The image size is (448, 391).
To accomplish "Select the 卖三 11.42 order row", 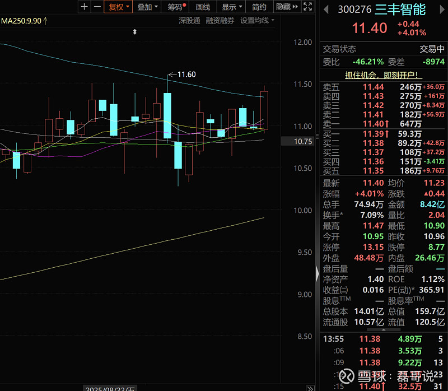I will coord(384,105).
